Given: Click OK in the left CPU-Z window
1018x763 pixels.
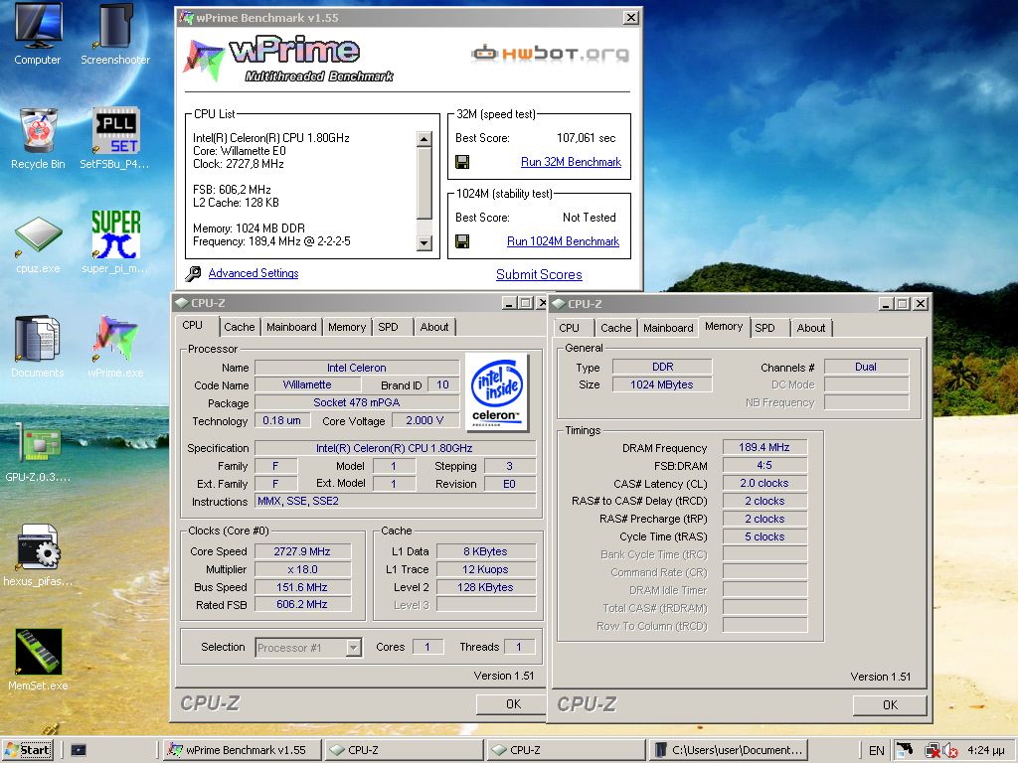Looking at the screenshot, I should pyautogui.click(x=512, y=704).
